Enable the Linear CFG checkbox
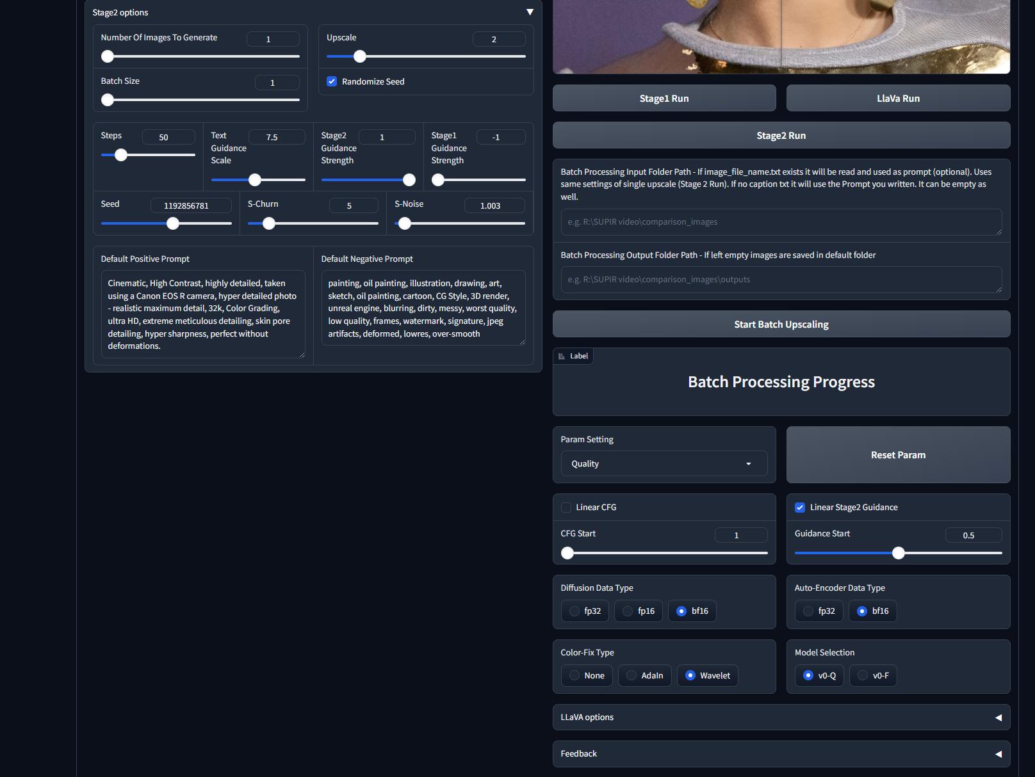The height and width of the screenshot is (777, 1035). coord(566,507)
